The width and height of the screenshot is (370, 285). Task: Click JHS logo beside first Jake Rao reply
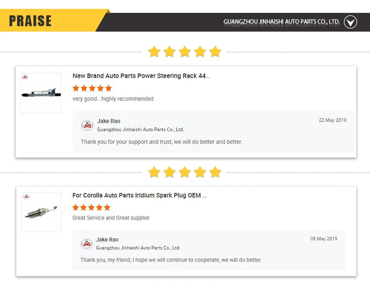(87, 125)
